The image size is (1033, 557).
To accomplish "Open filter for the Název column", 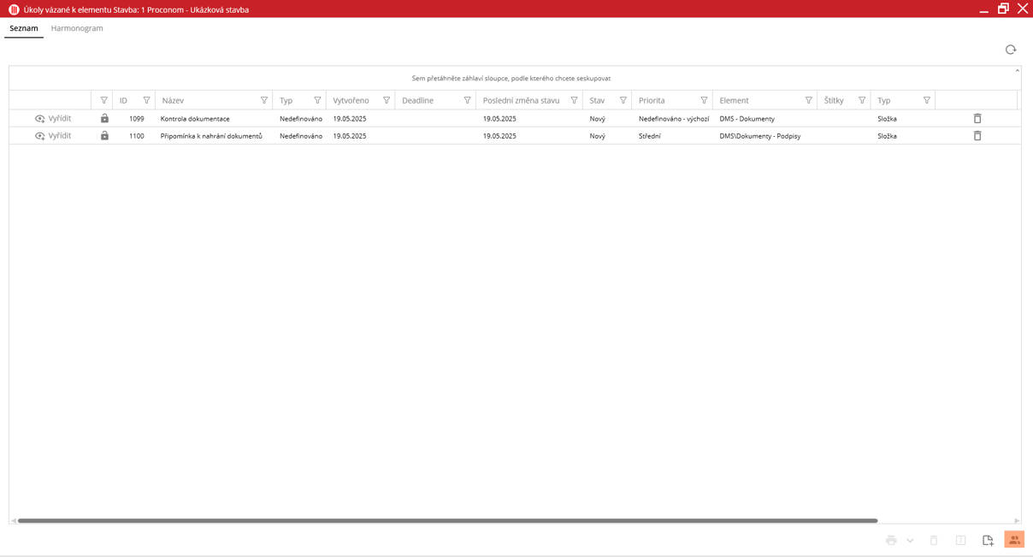I will [x=264, y=101].
